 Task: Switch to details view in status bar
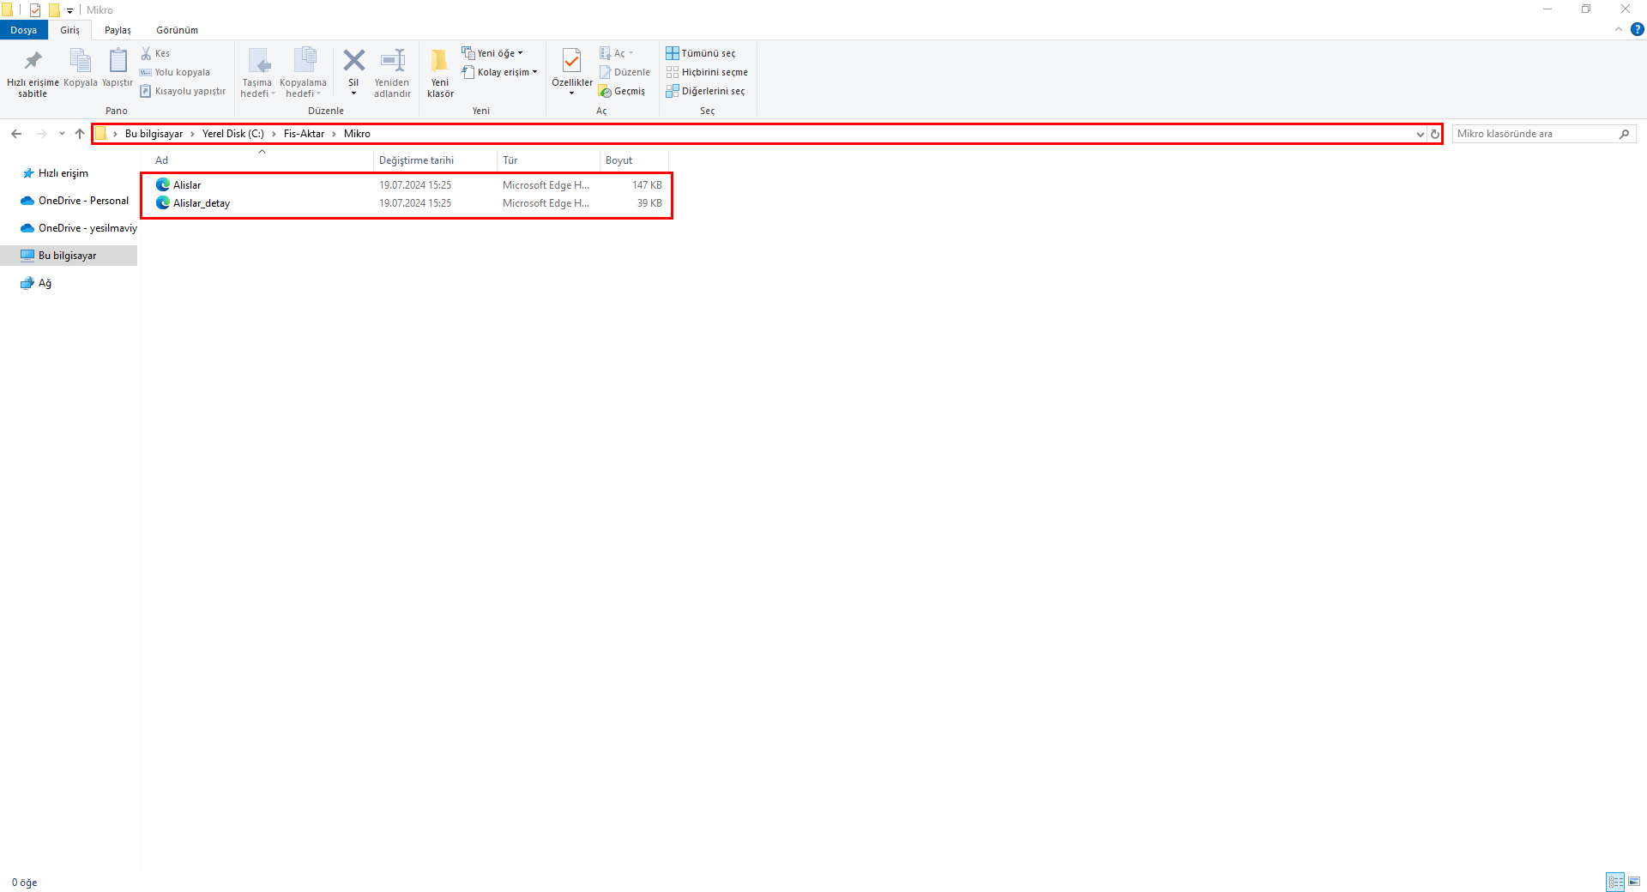point(1615,882)
